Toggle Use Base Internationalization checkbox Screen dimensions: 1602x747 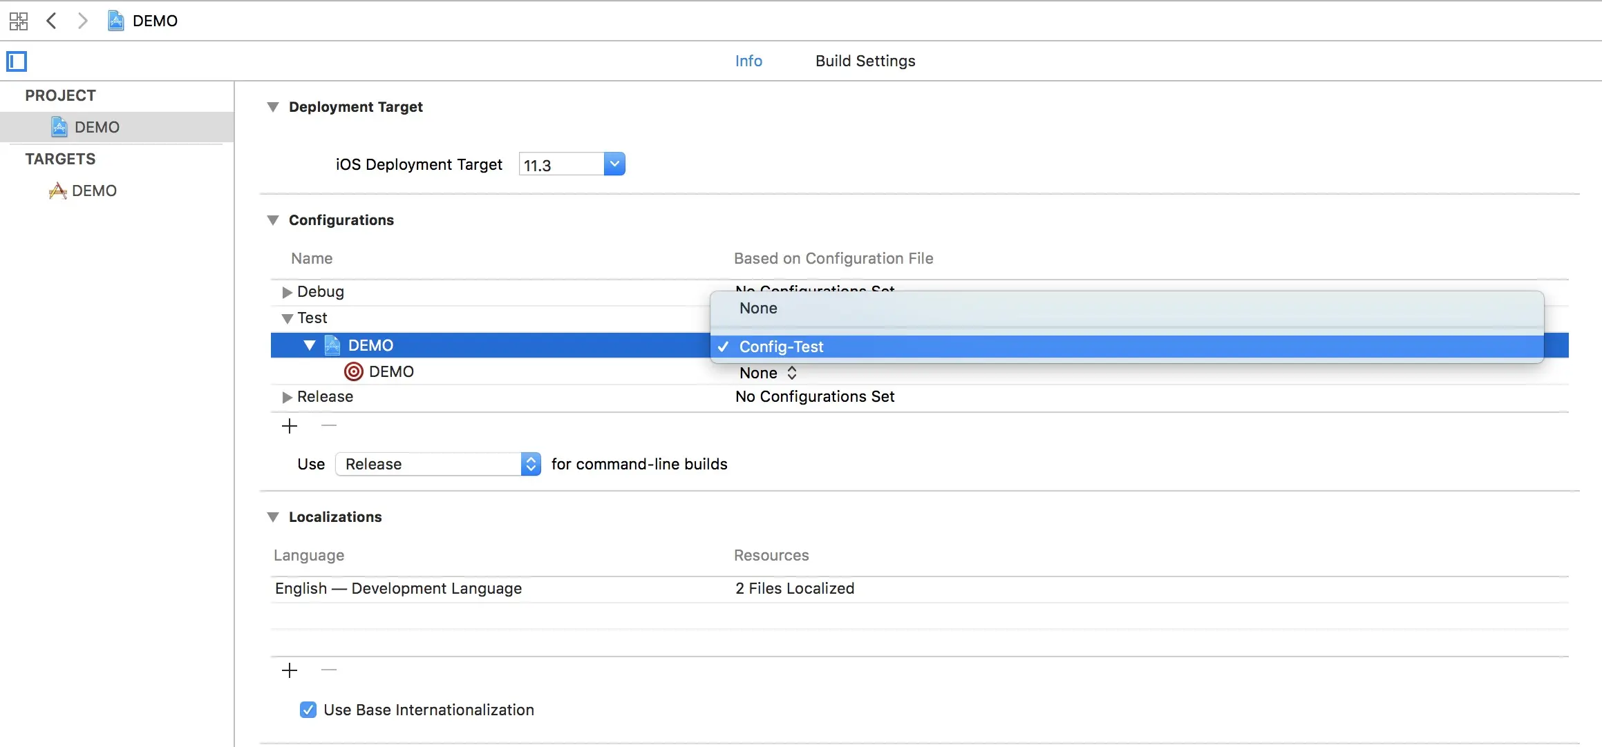coord(308,710)
